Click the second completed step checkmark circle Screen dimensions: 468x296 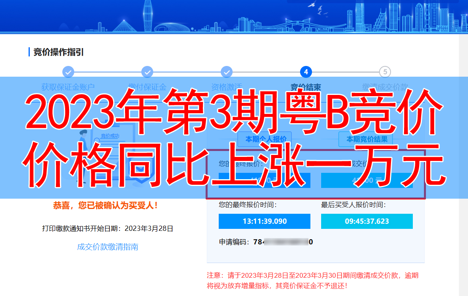(147, 72)
